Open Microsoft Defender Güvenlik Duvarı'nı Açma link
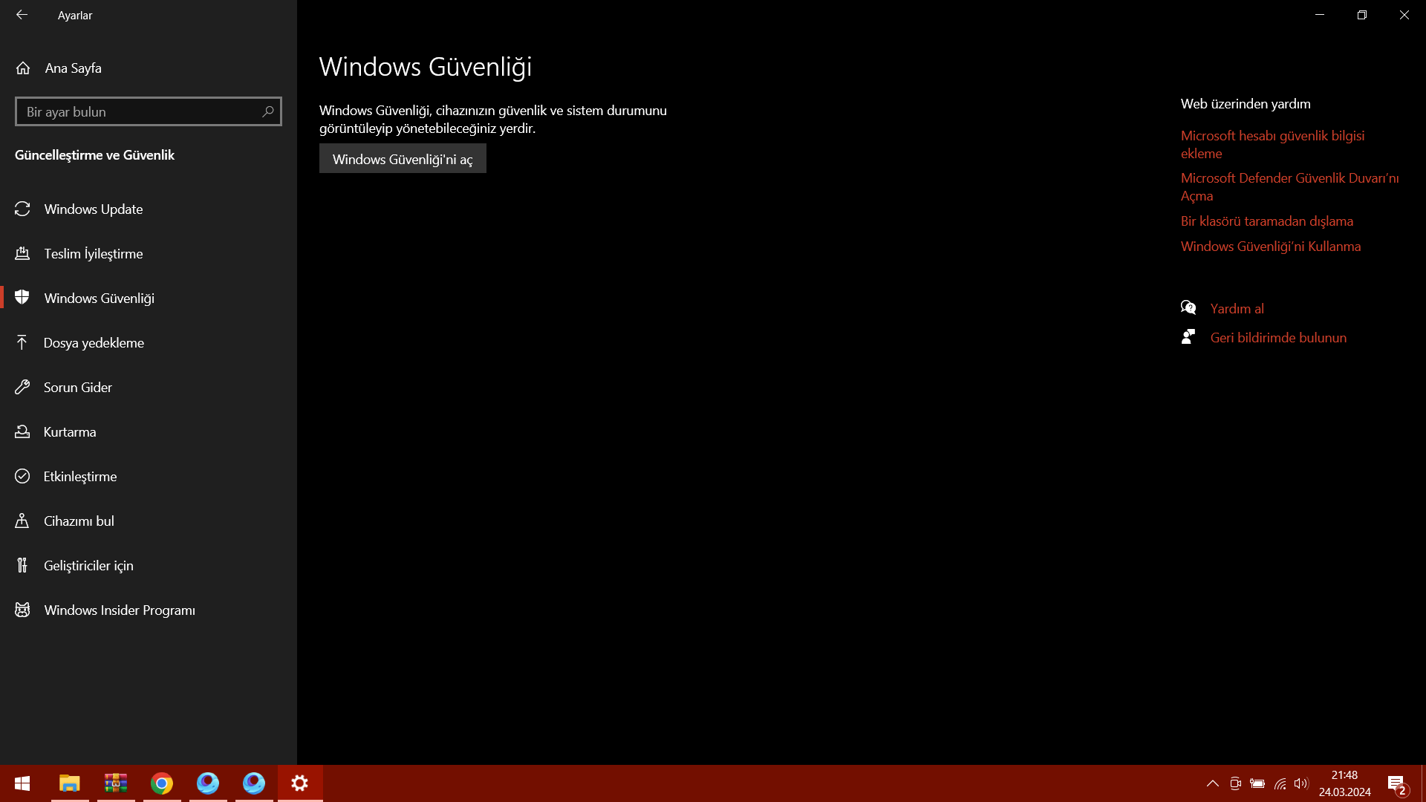The height and width of the screenshot is (802, 1426). click(x=1289, y=187)
